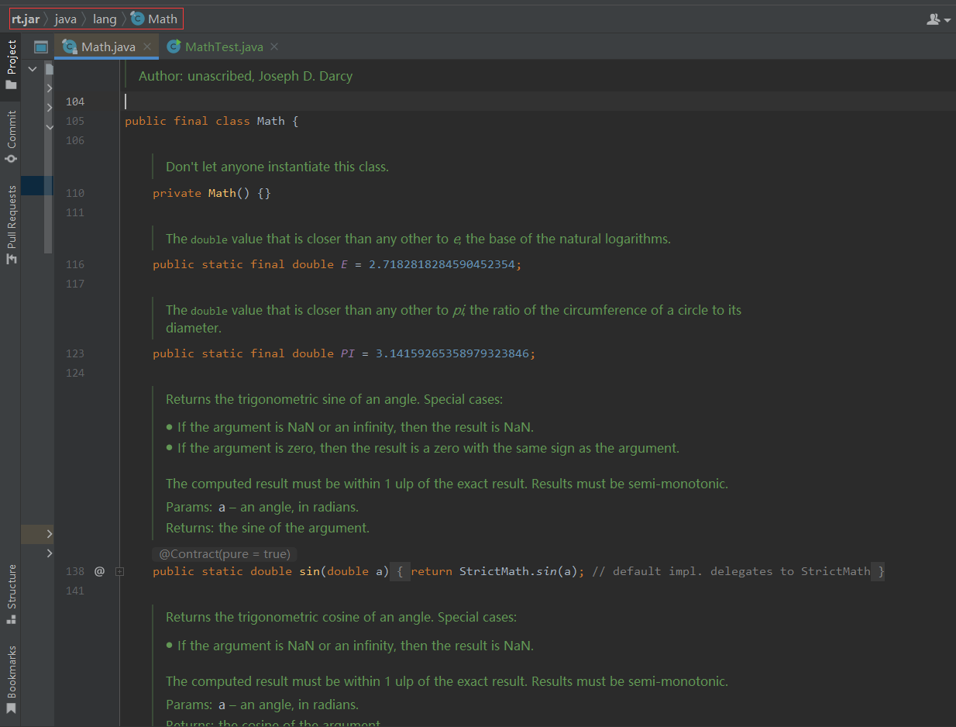956x727 pixels.
Task: Click the class name Math on line 105
Action: (270, 121)
